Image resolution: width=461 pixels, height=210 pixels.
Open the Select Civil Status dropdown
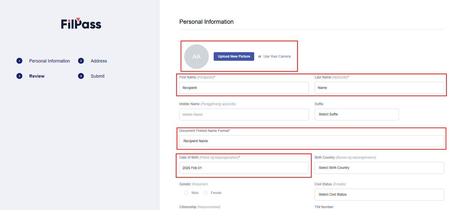pos(379,194)
